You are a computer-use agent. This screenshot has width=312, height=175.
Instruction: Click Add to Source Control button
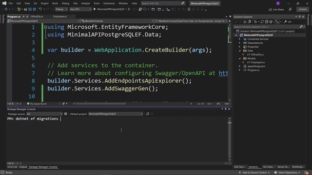coord(254,173)
